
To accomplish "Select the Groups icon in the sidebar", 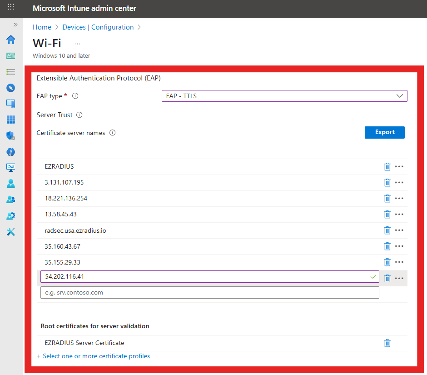I will point(11,199).
